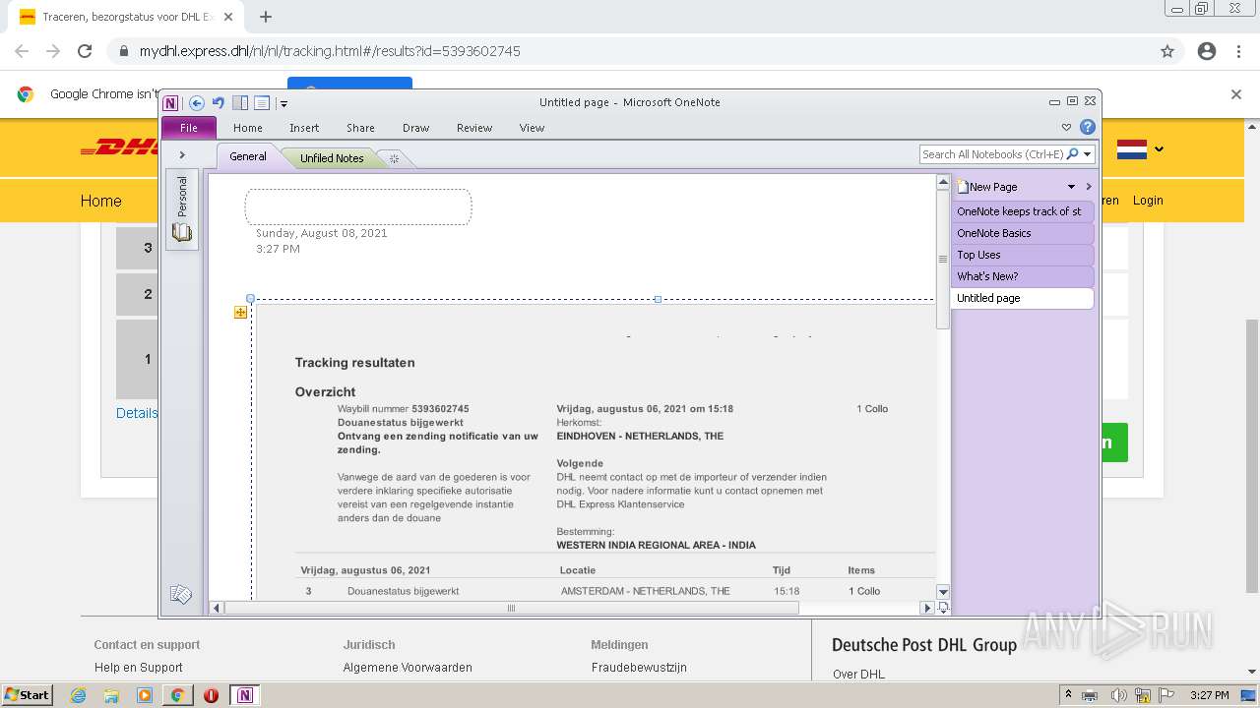Open the View ribbon tab

coord(532,128)
